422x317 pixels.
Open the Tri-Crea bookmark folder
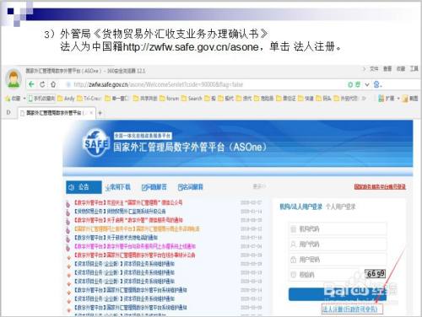pyautogui.click(x=89, y=99)
